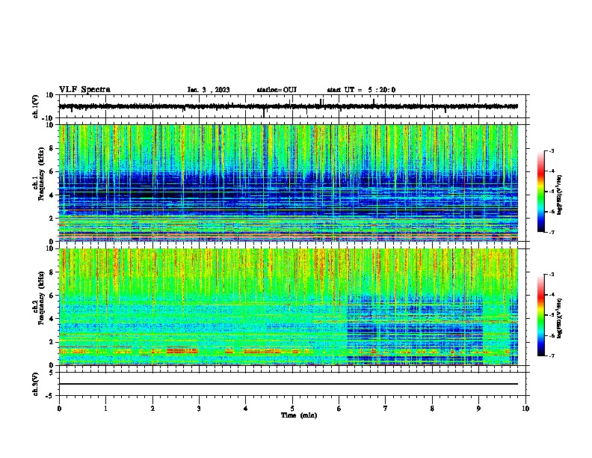592x458 pixels.
Task: Click the "ch.1(V)" waveform axis label
Action: [36, 106]
